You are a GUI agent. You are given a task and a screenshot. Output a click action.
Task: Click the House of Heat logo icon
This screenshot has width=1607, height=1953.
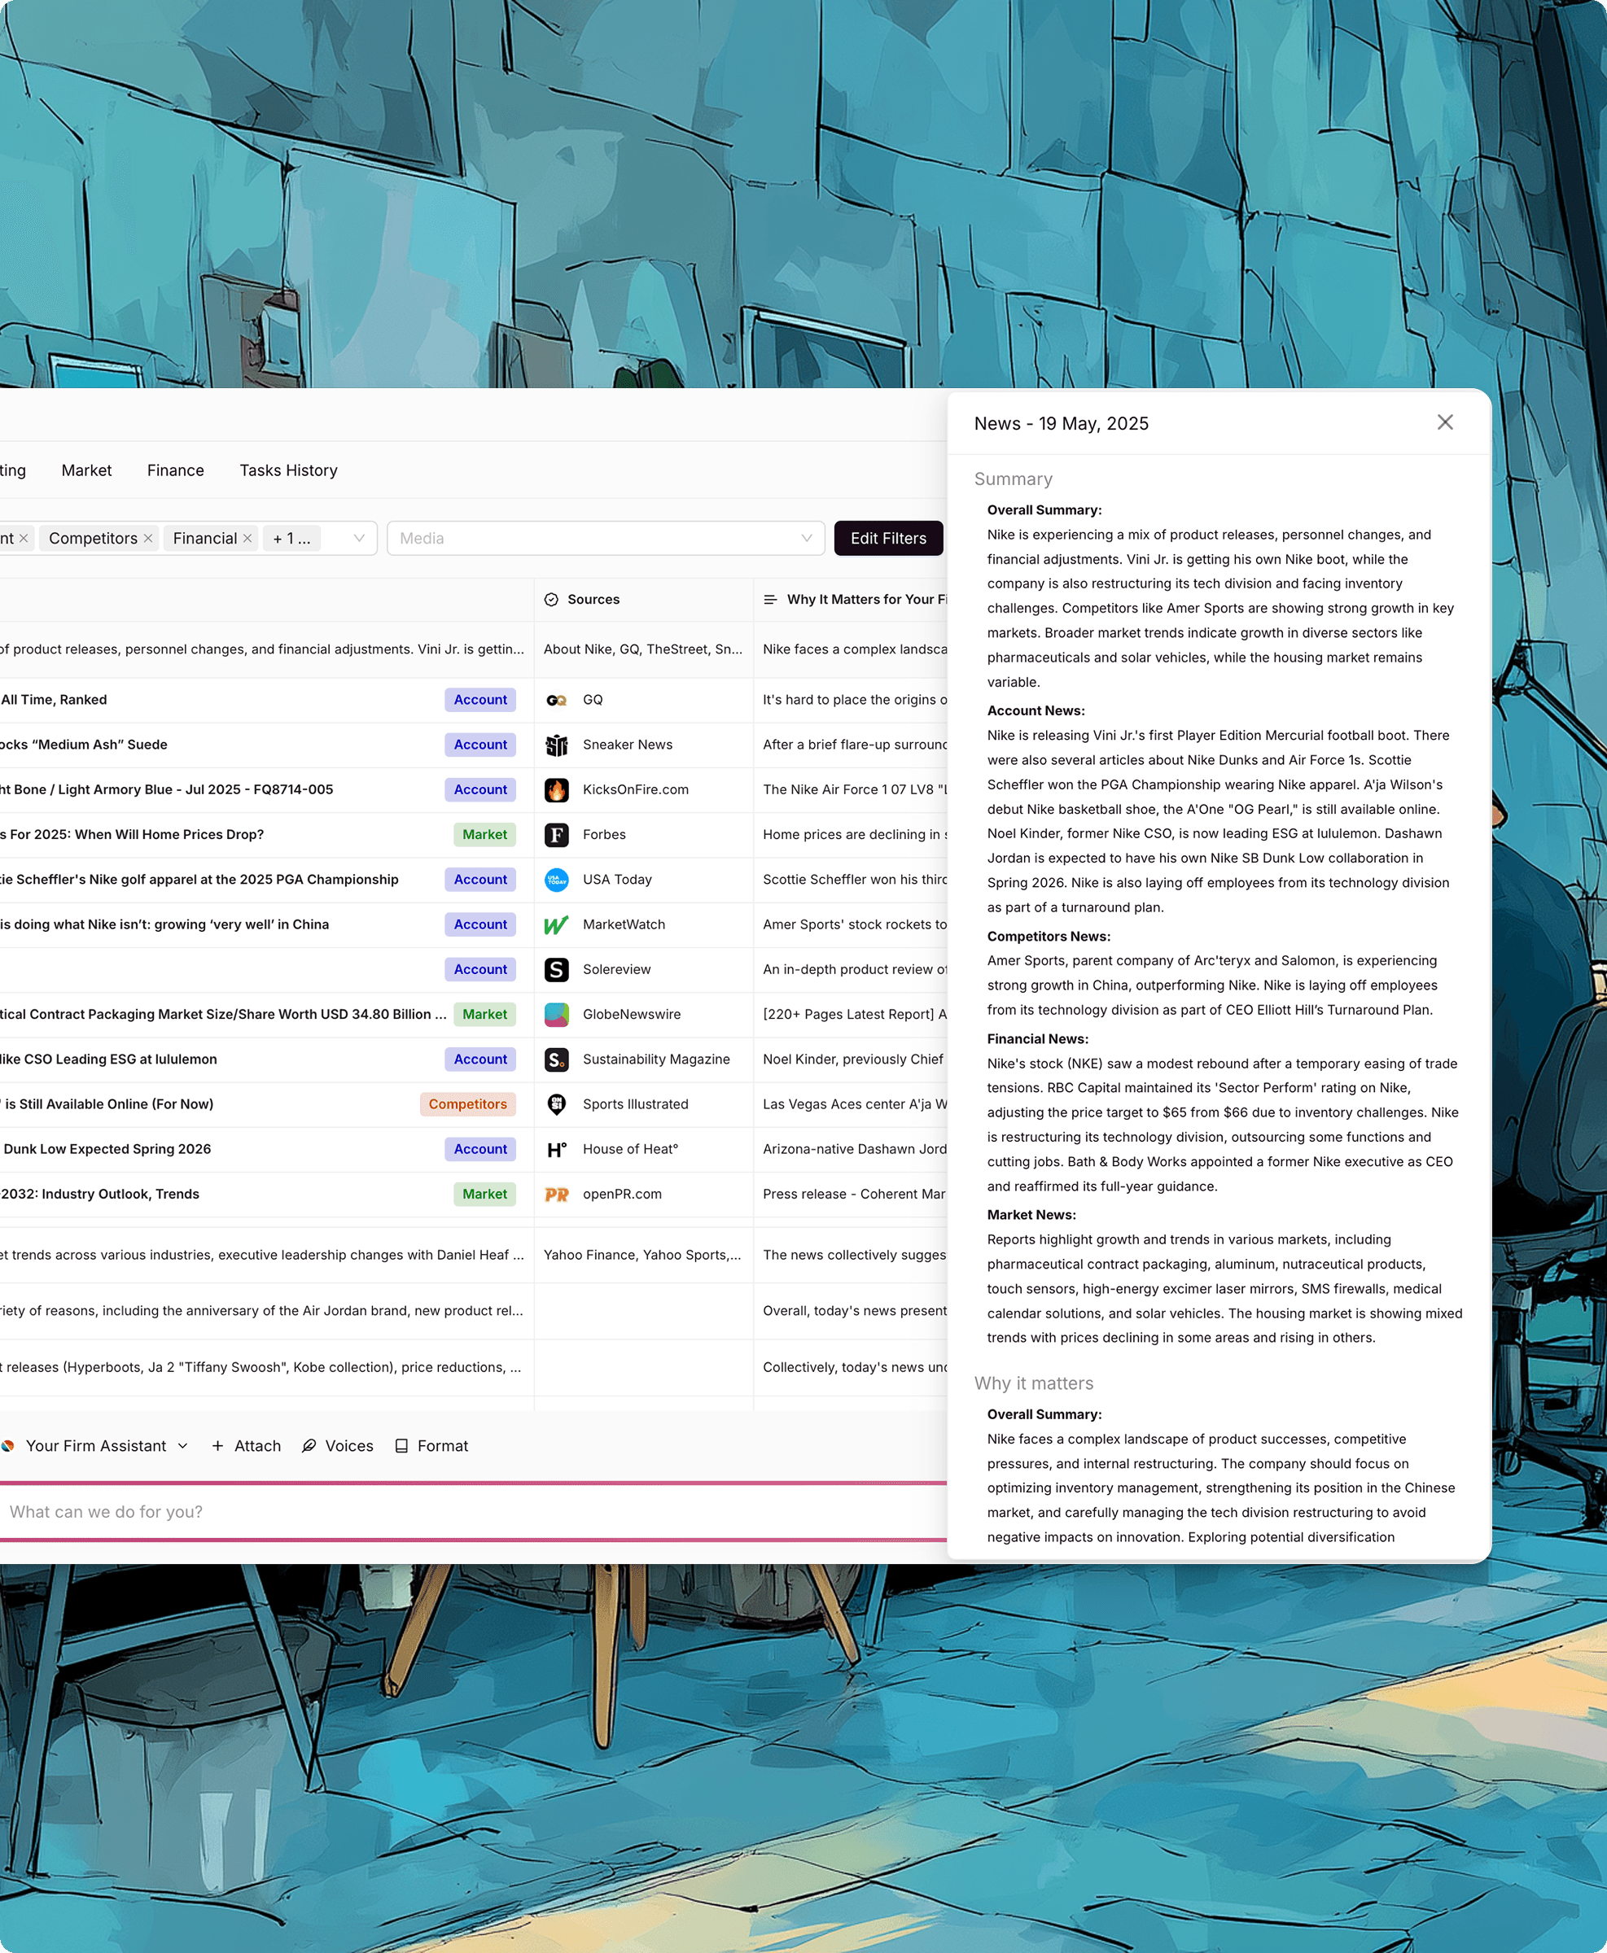[x=556, y=1149]
